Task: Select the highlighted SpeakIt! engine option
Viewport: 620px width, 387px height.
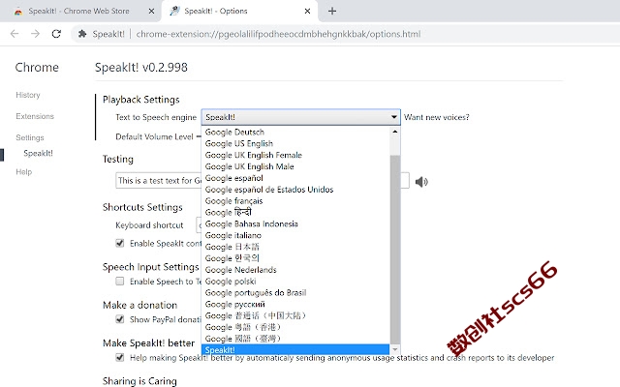Action: 295,350
